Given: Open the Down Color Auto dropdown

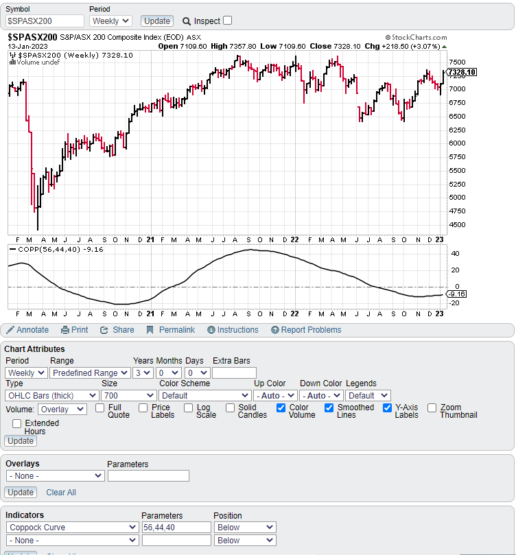Looking at the screenshot, I should tap(321, 395).
